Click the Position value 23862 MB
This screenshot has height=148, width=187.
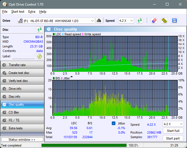[154, 132]
